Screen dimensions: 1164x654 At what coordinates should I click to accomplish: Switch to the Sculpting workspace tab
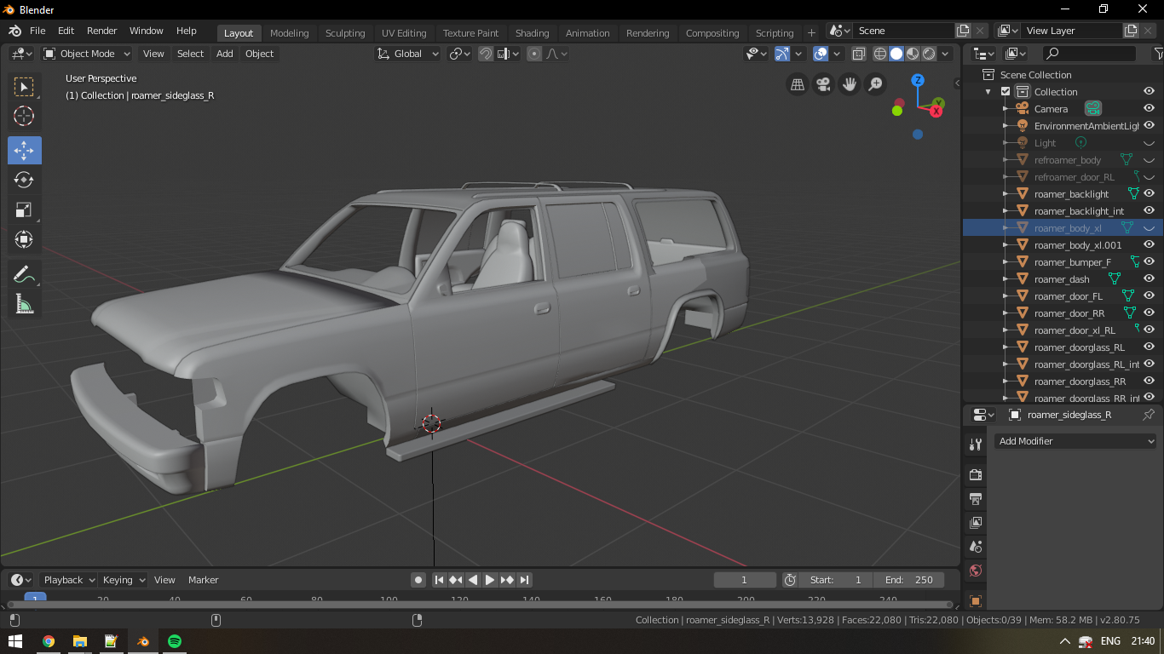coord(345,33)
